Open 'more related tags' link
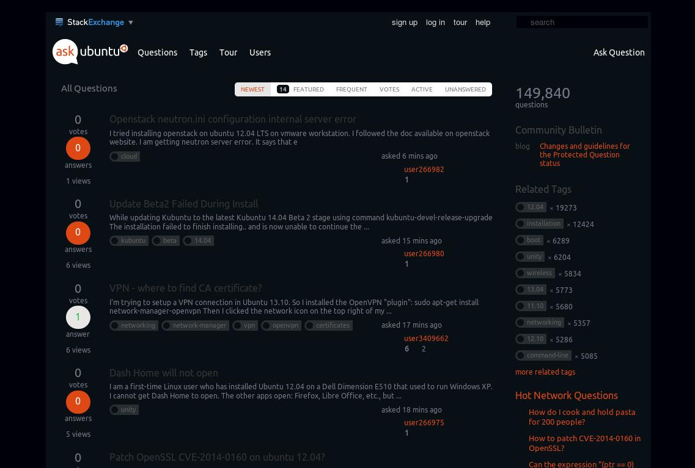 (545, 372)
